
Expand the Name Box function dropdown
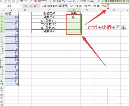click(x=21, y=6)
